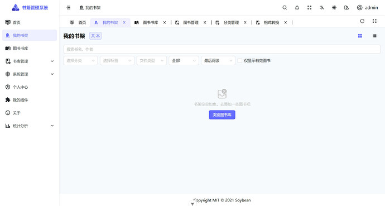Viewport: 385px width, 206px height.
Task: Maximize content area using the tab bar expand icon
Action: (374, 21)
